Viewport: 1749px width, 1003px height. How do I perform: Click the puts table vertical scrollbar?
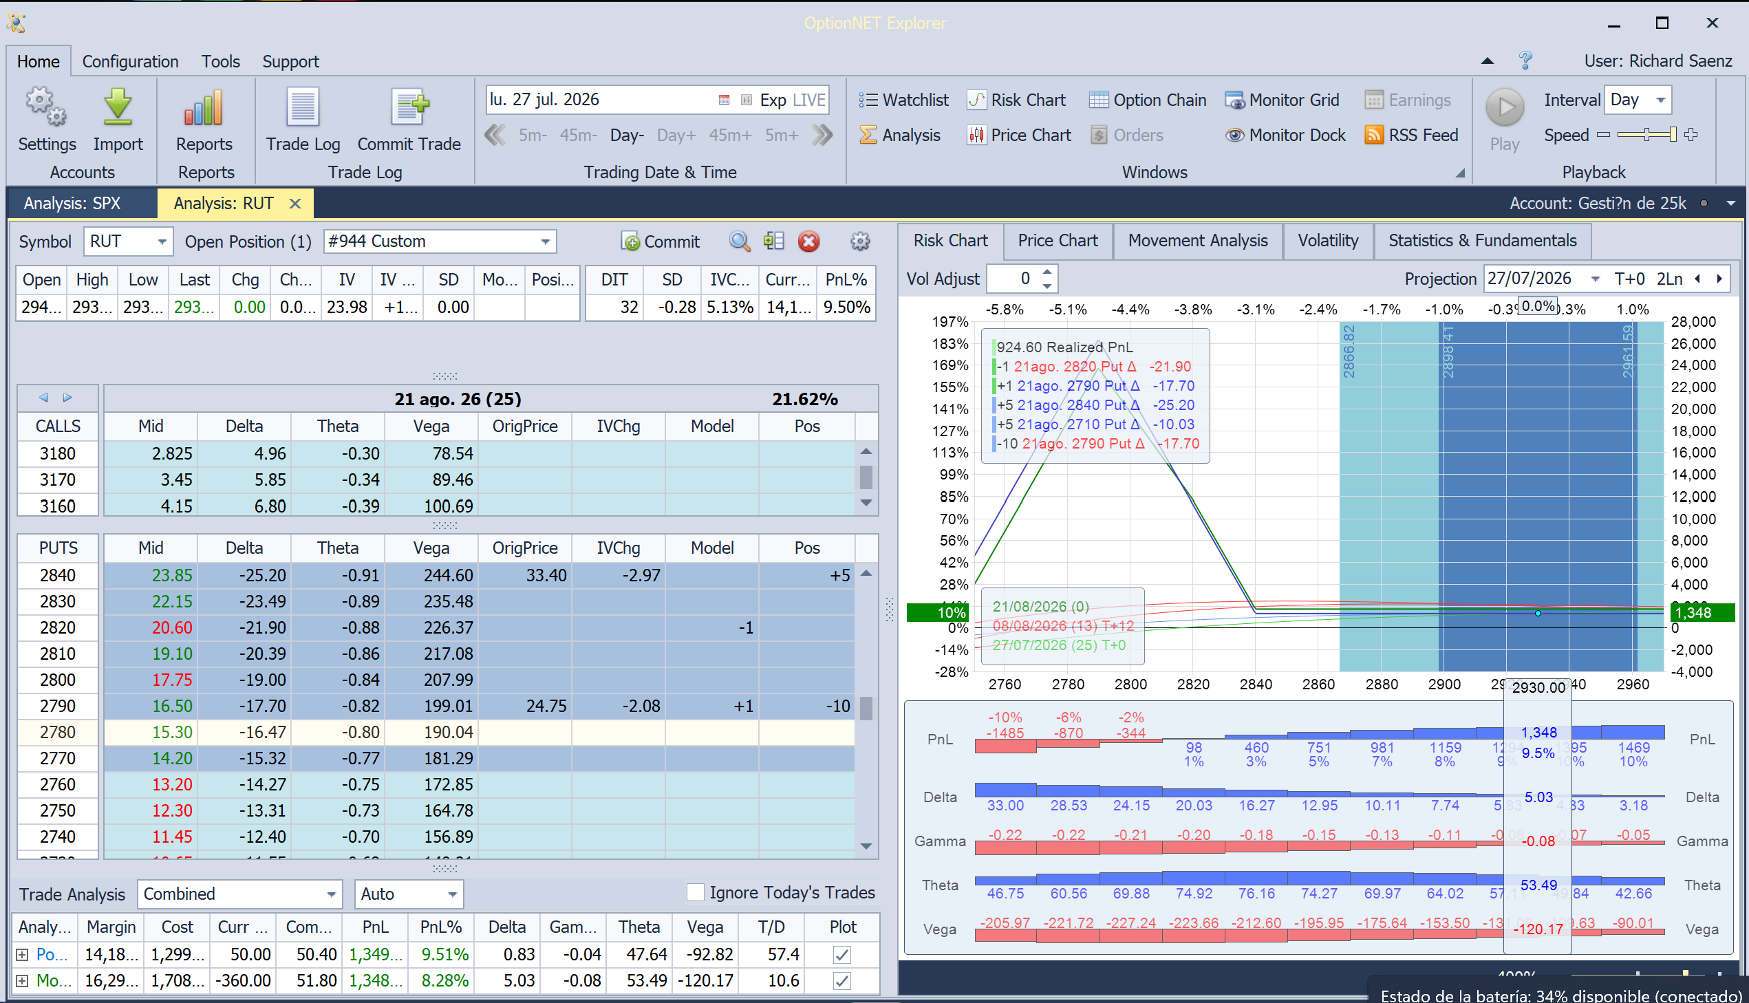click(x=866, y=709)
